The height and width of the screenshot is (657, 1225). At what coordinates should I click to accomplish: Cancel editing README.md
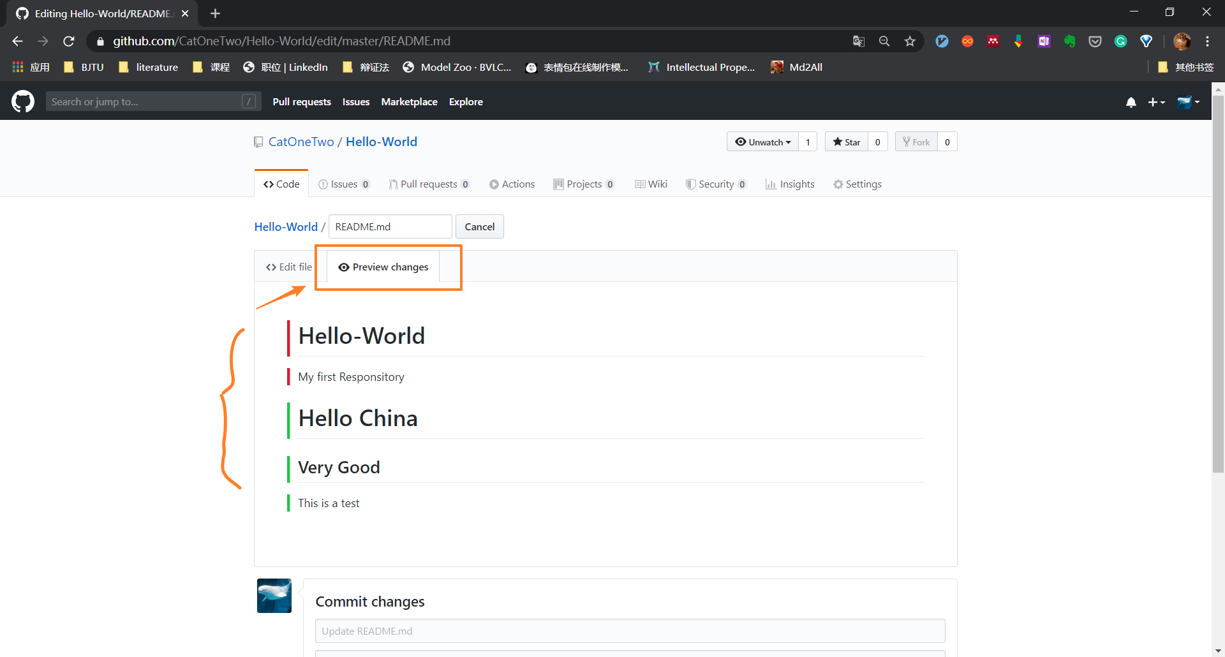pyautogui.click(x=479, y=226)
